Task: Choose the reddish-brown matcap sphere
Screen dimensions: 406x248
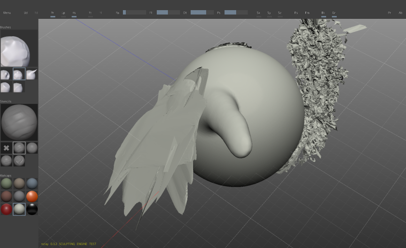Action: (x=6, y=196)
